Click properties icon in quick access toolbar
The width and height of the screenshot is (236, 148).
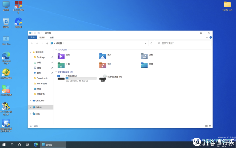(x=35, y=33)
